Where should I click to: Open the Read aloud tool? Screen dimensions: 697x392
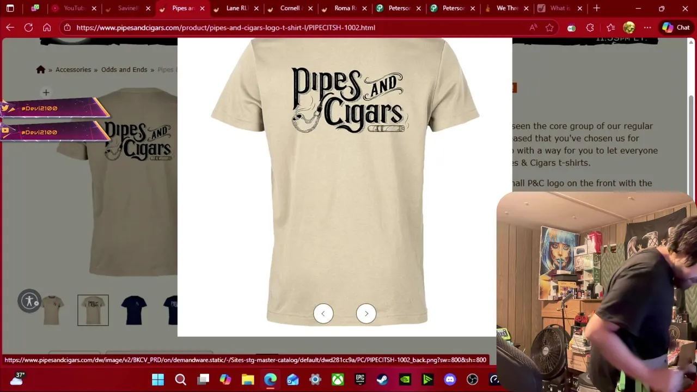tap(533, 27)
